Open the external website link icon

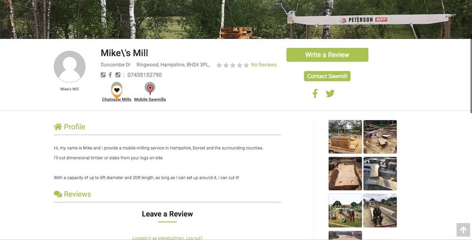point(103,75)
